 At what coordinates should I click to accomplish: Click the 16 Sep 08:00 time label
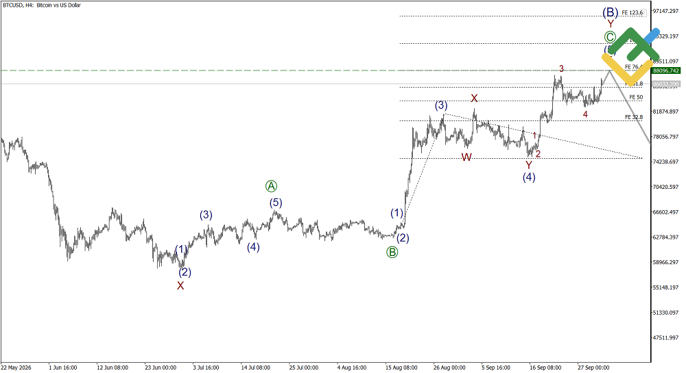545,368
